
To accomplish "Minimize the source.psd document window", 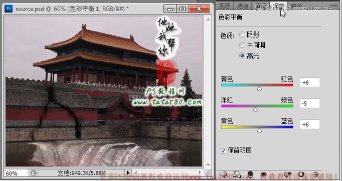I will pos(170,8).
